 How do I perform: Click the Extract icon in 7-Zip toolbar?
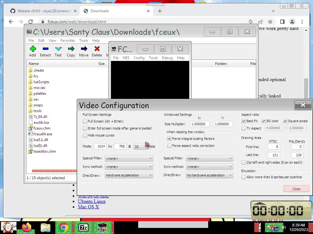[x=46, y=49]
